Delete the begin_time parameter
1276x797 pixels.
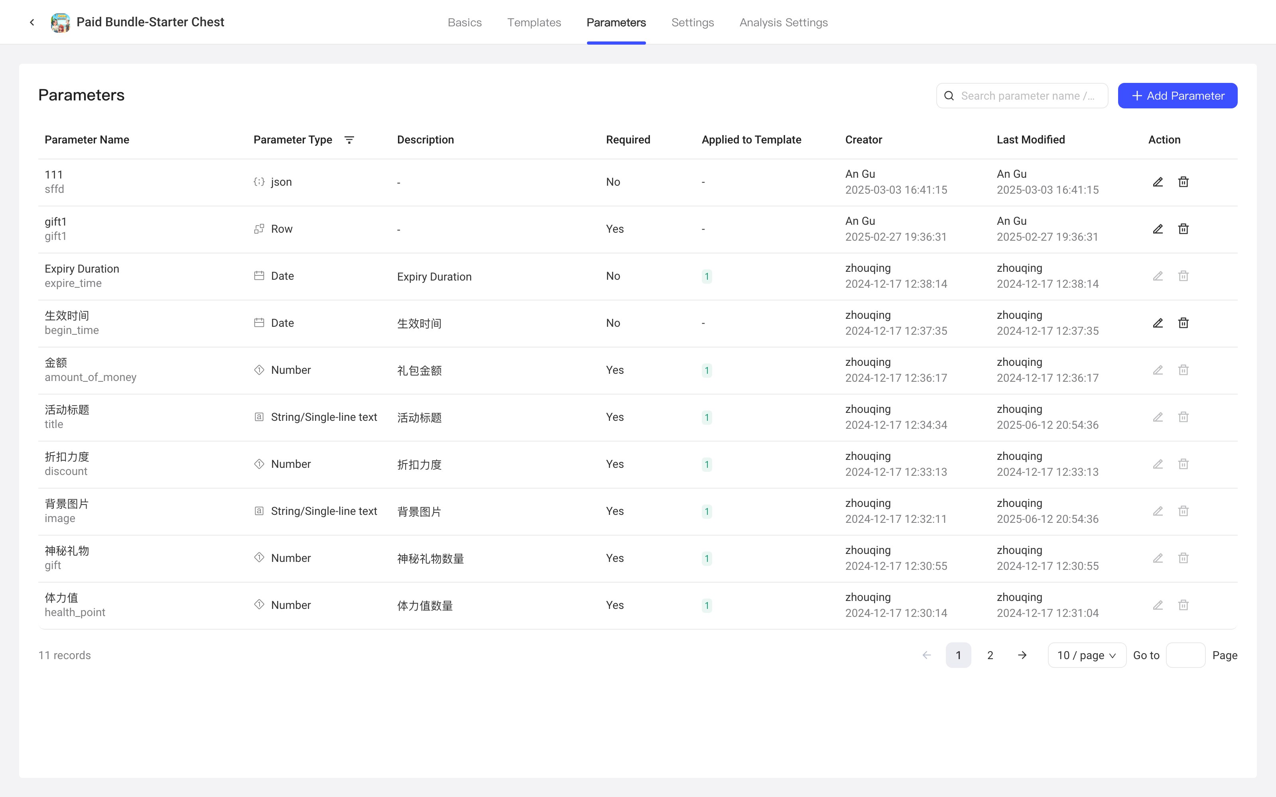[x=1183, y=323]
